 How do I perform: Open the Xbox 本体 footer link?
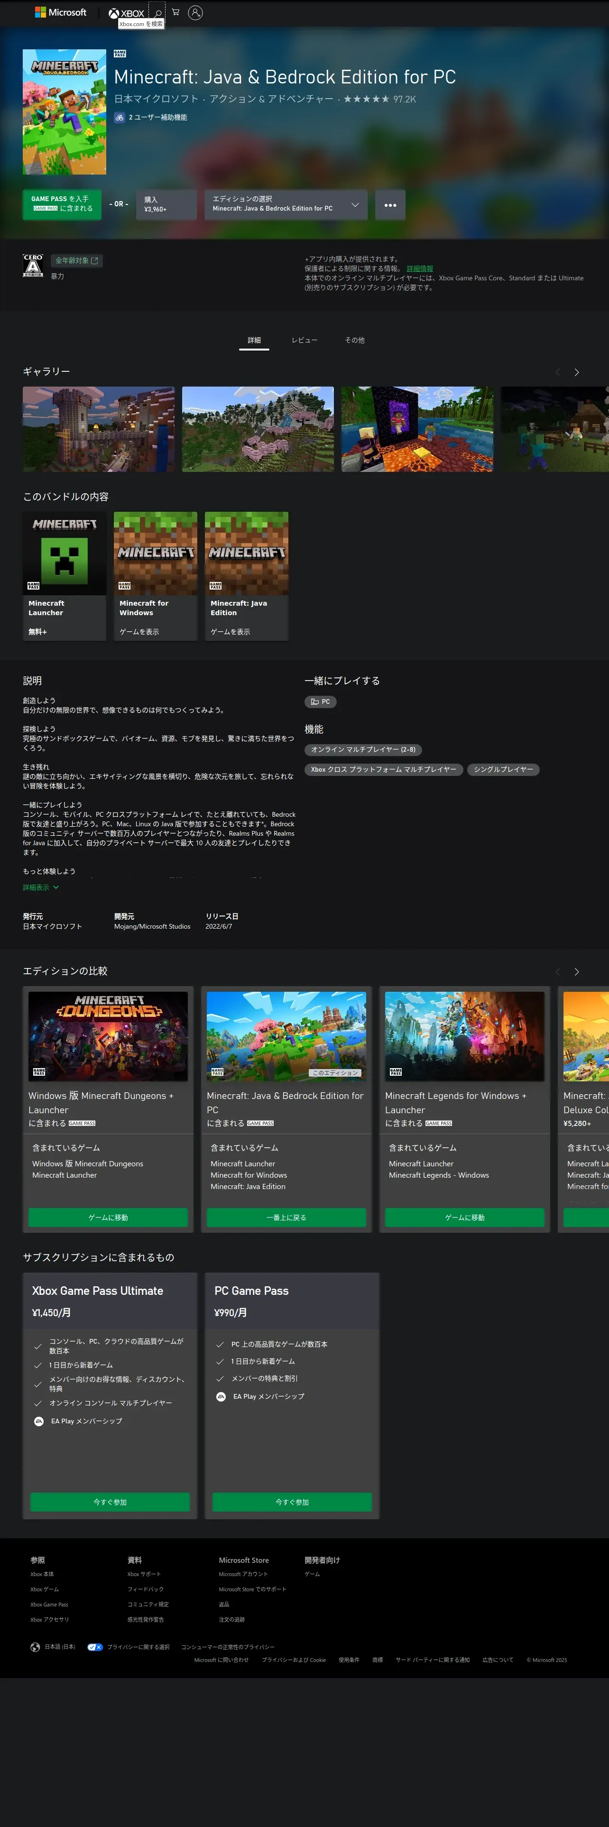coord(42,1574)
